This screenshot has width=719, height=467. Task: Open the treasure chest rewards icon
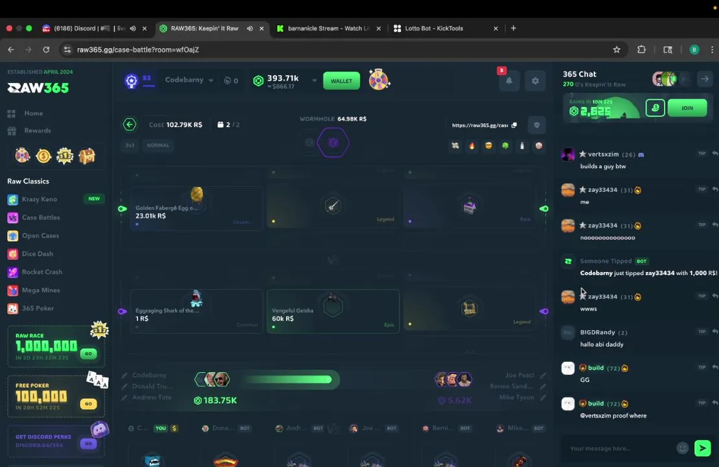(87, 156)
